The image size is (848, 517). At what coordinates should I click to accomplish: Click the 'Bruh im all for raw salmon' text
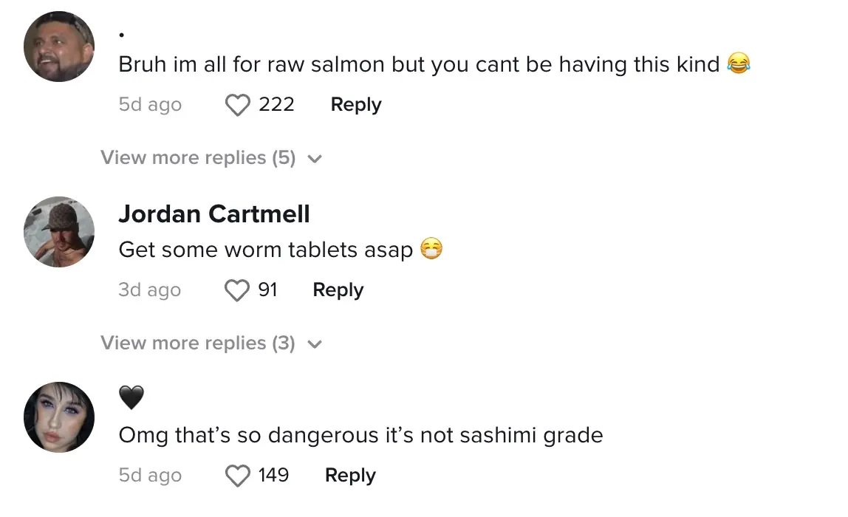419,64
